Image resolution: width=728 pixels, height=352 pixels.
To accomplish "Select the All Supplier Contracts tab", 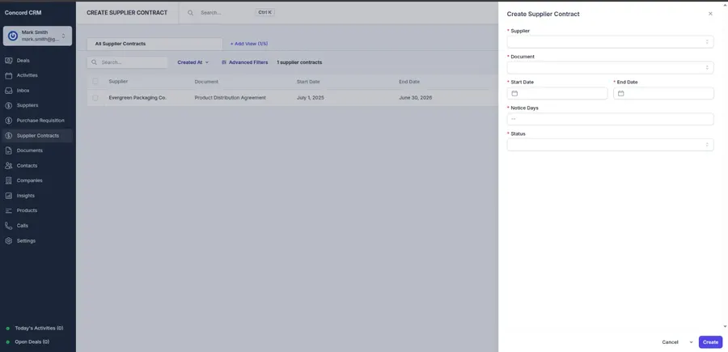I will pos(154,44).
